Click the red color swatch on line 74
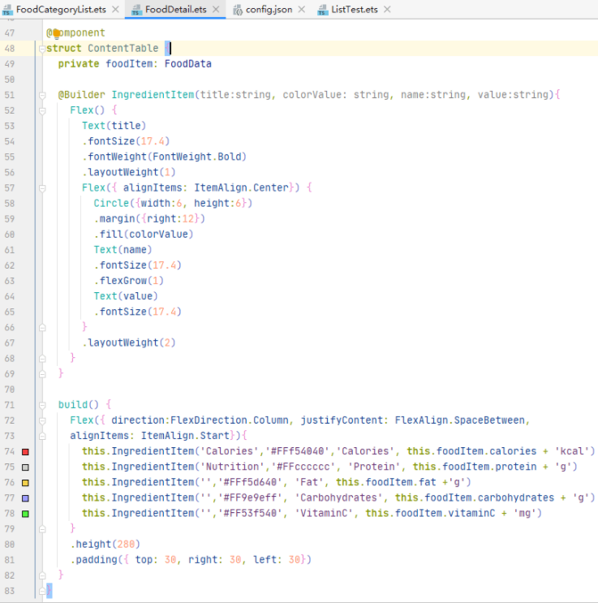 pos(25,451)
